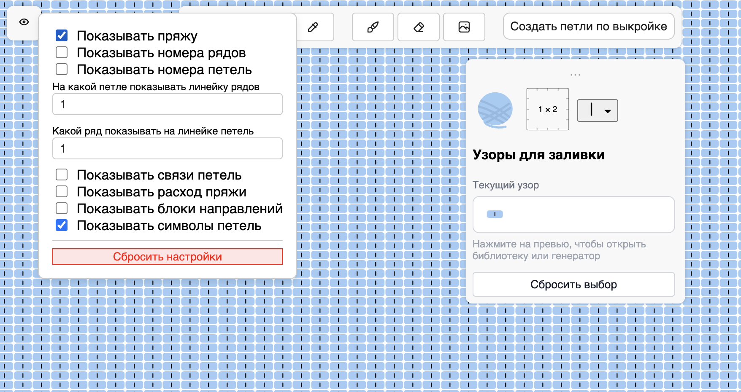741x392 pixels.
Task: Click the blue yarn ball icon
Action: [495, 110]
